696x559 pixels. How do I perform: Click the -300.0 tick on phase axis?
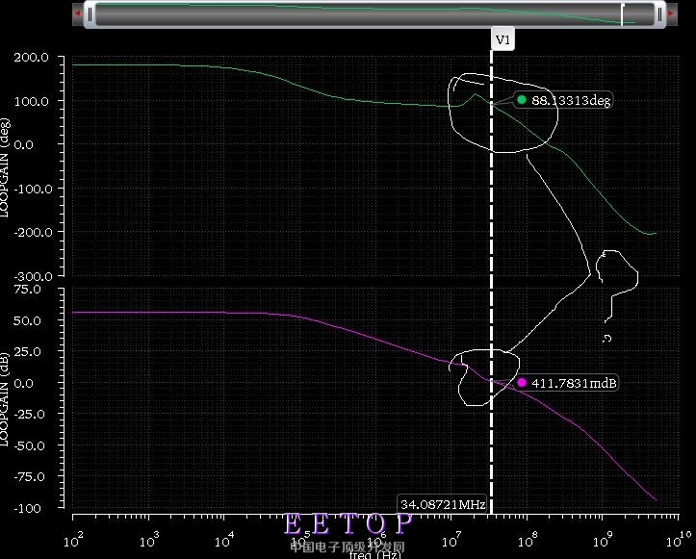33,276
